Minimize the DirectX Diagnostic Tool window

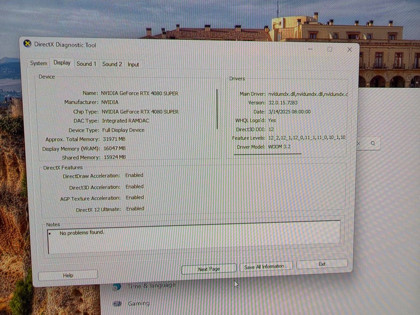(x=310, y=49)
